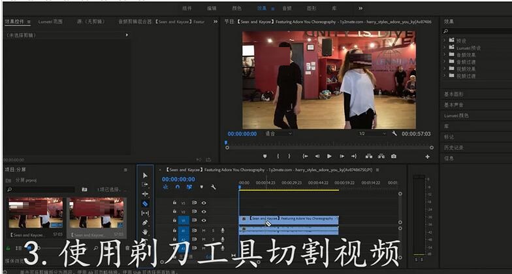The height and width of the screenshot is (274, 512).
Task: Click the video clip on track V1
Action: point(289,218)
